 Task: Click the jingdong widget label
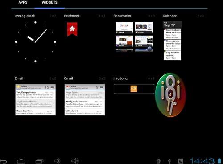point(120,78)
